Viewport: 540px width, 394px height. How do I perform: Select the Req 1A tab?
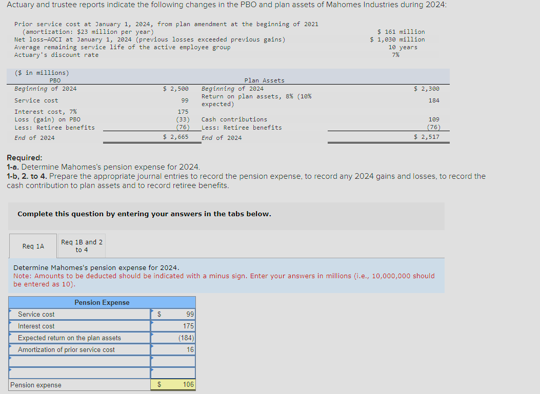pos(32,246)
